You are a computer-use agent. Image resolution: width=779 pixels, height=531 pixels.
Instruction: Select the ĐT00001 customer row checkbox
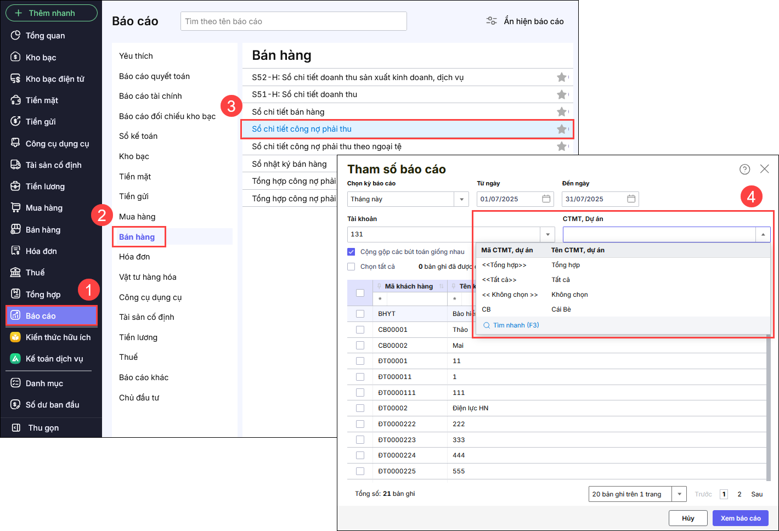360,361
